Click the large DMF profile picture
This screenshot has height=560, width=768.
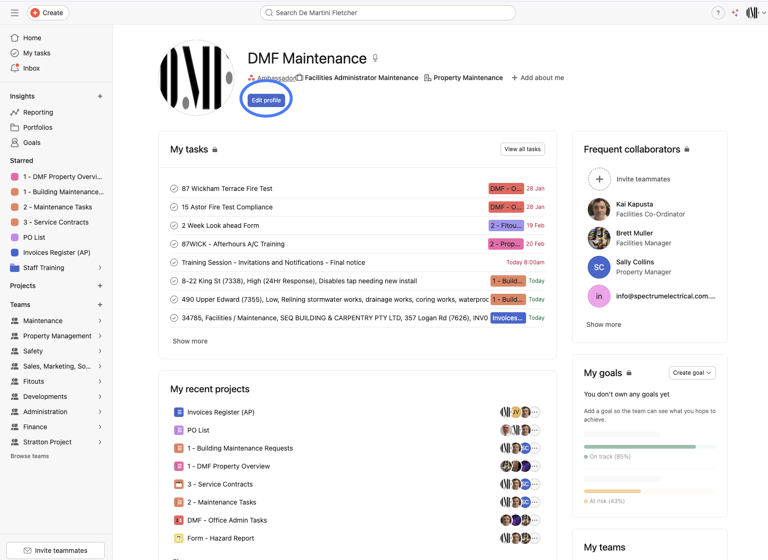pyautogui.click(x=196, y=78)
